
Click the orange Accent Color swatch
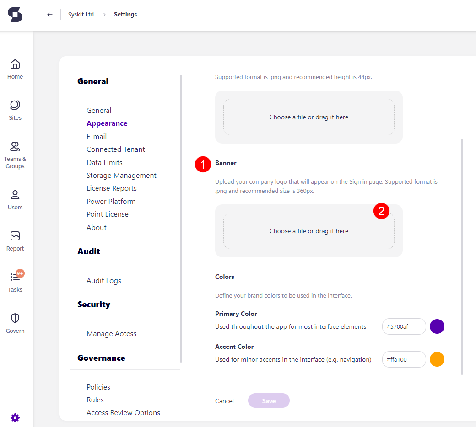click(437, 359)
